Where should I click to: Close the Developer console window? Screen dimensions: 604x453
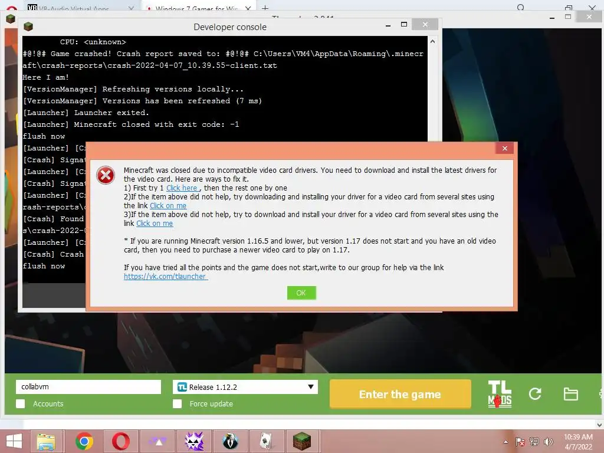(x=425, y=24)
